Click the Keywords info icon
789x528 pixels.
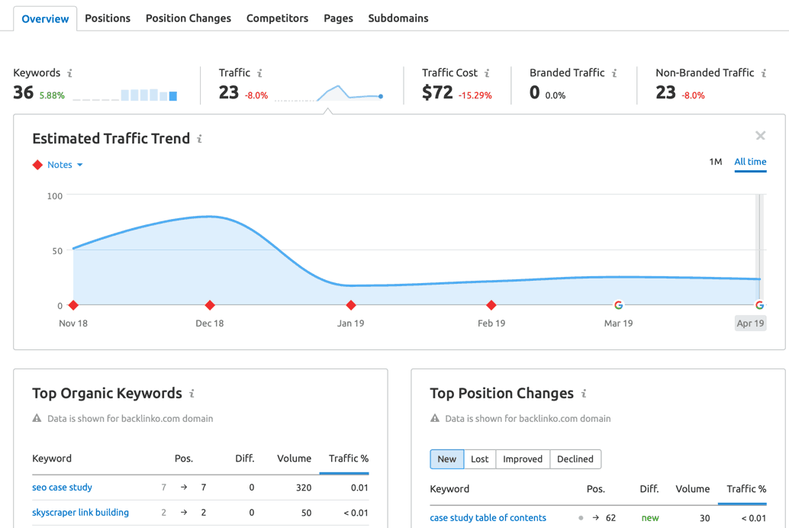pos(69,72)
